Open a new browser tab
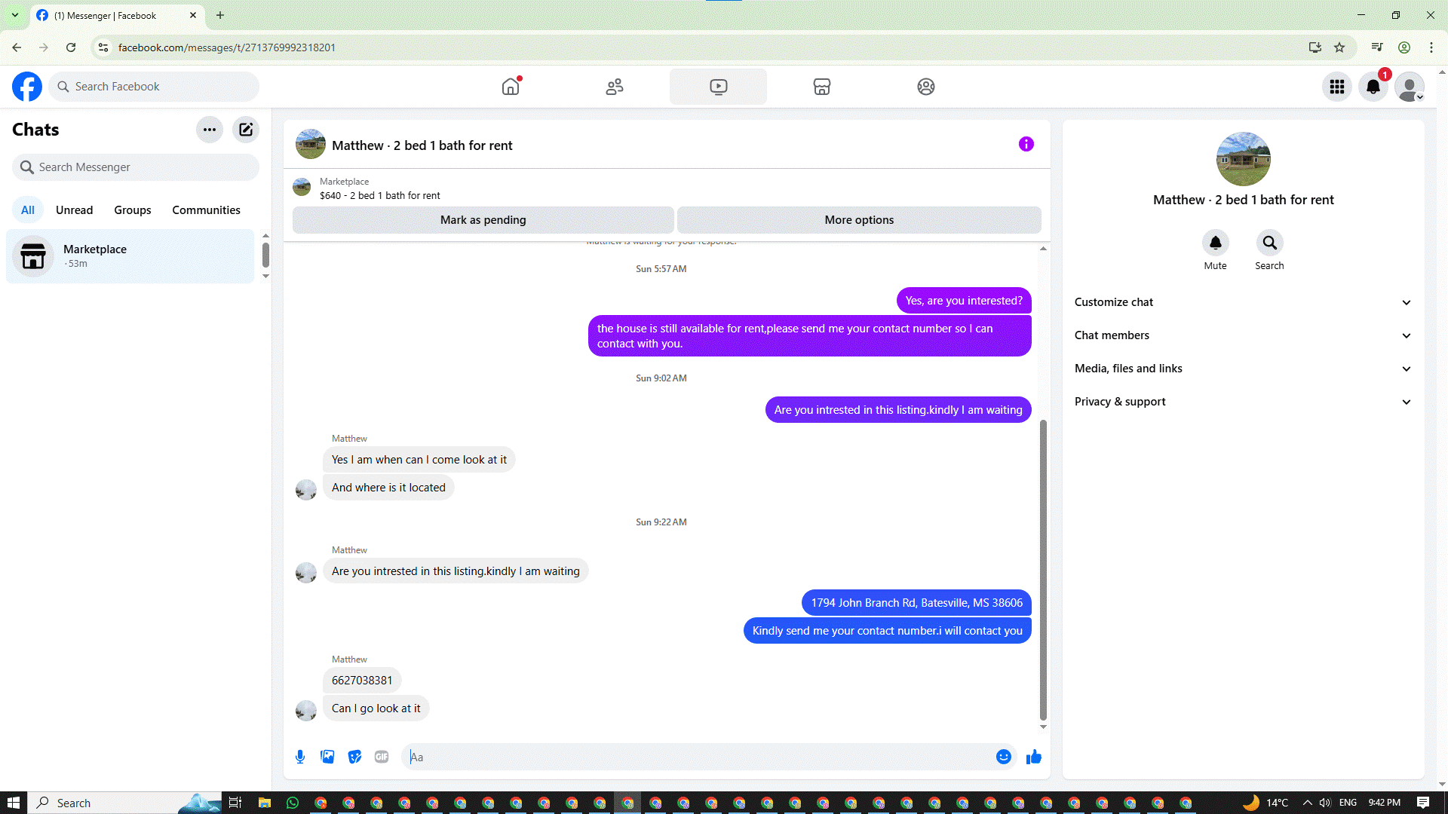The image size is (1448, 814). [x=220, y=15]
